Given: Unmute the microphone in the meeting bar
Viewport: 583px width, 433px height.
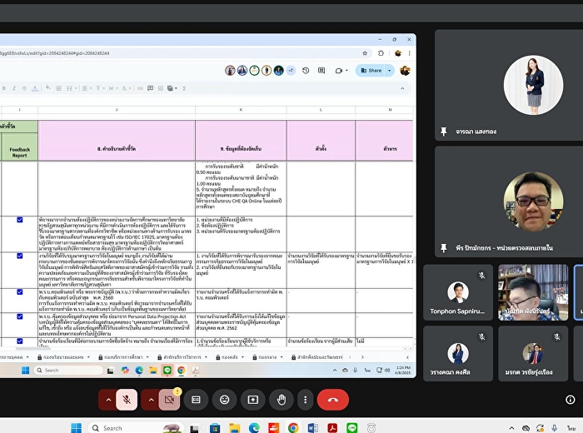Looking at the screenshot, I should (127, 400).
